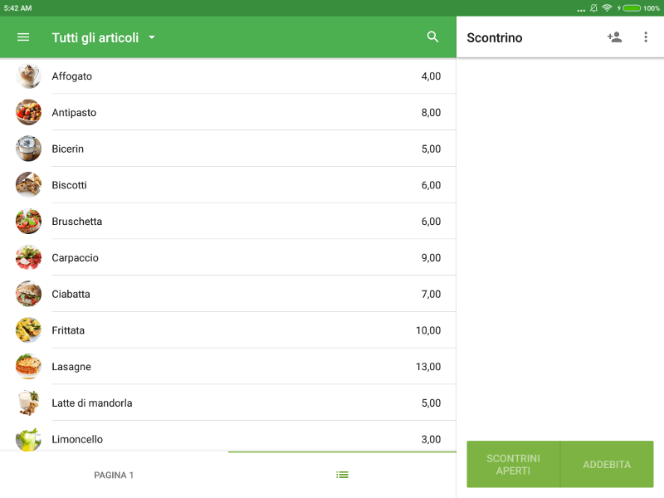Click the Carpaccio price 9,00
This screenshot has height=498, width=664.
431,258
